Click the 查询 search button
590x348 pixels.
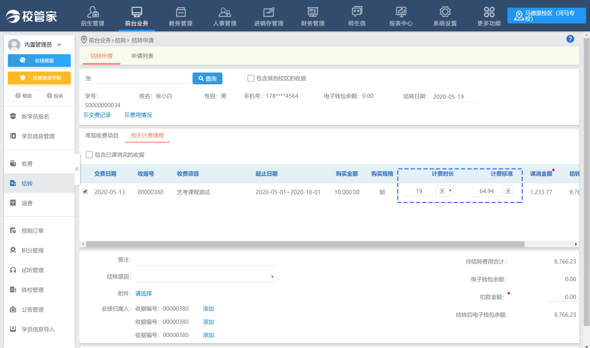[207, 79]
